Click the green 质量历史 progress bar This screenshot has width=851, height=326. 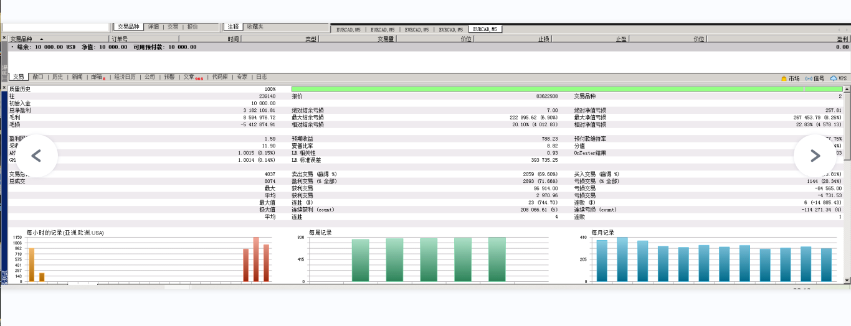[566, 90]
